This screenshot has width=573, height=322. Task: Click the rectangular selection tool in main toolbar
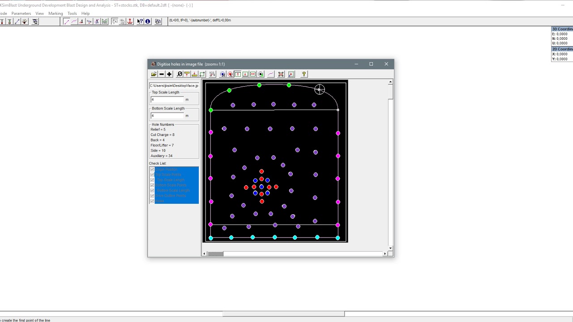(115, 21)
